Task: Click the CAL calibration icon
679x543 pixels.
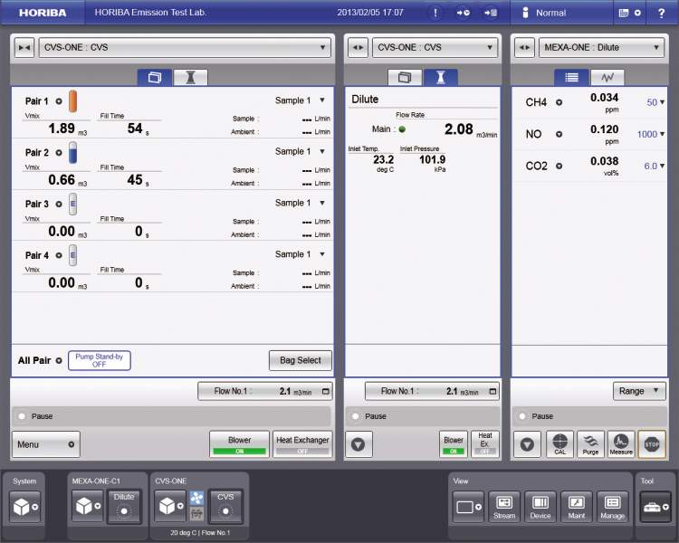Action: click(559, 444)
